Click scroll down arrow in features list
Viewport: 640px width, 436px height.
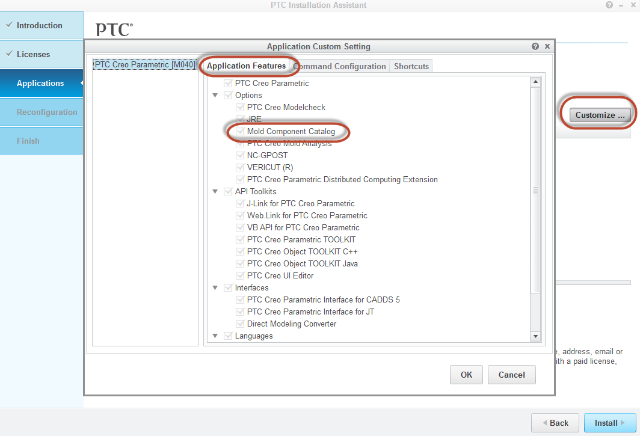pos(535,336)
